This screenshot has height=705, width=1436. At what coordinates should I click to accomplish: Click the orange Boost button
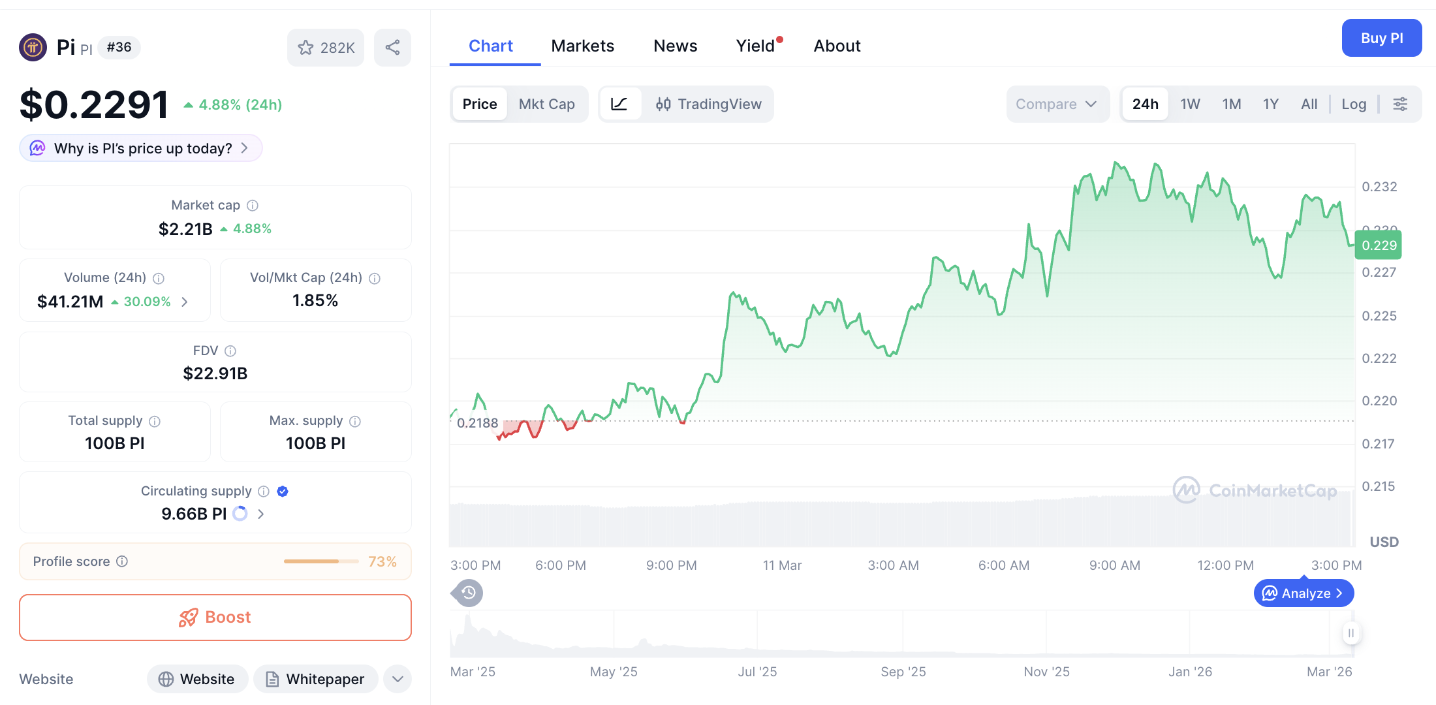215,617
